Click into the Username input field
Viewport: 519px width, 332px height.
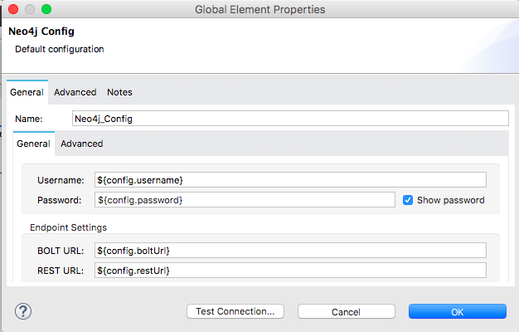(x=289, y=180)
